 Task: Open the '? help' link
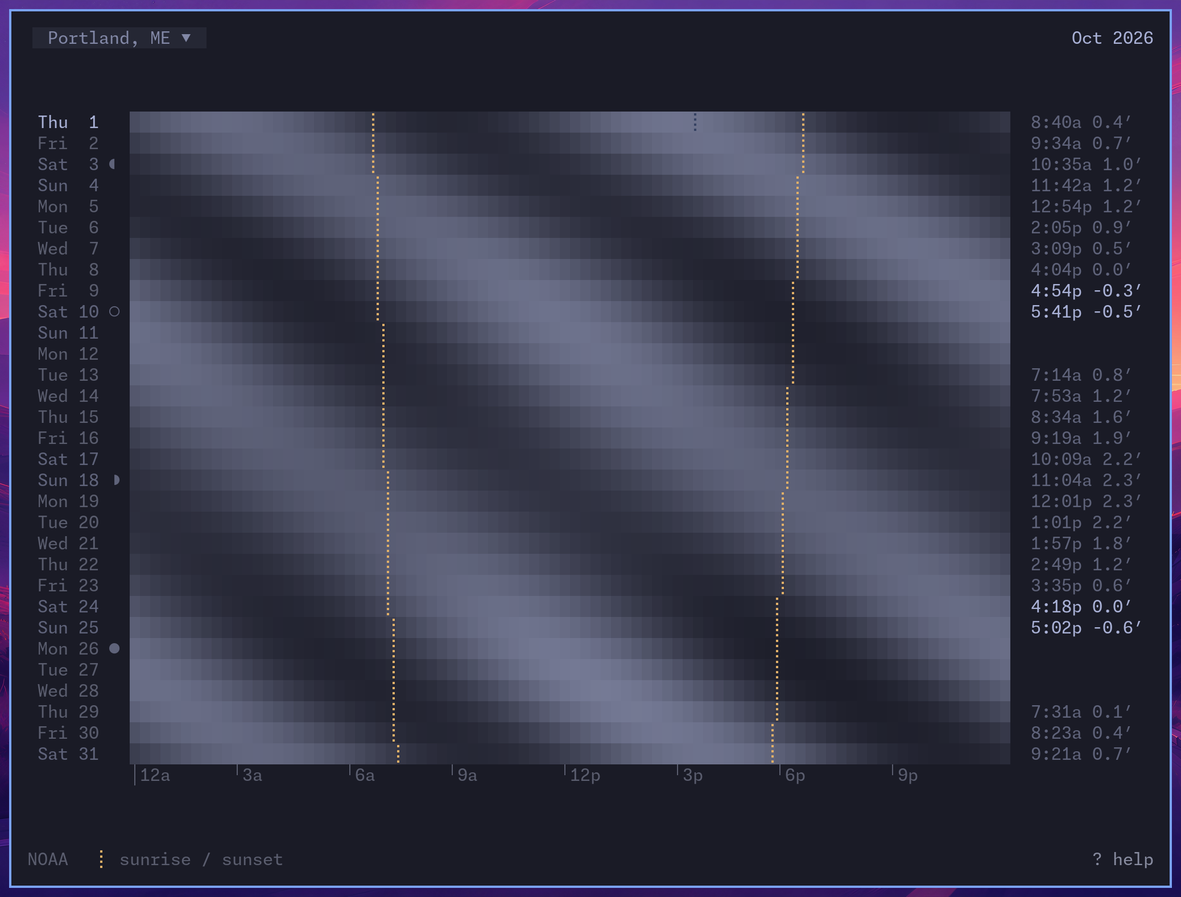1123,859
